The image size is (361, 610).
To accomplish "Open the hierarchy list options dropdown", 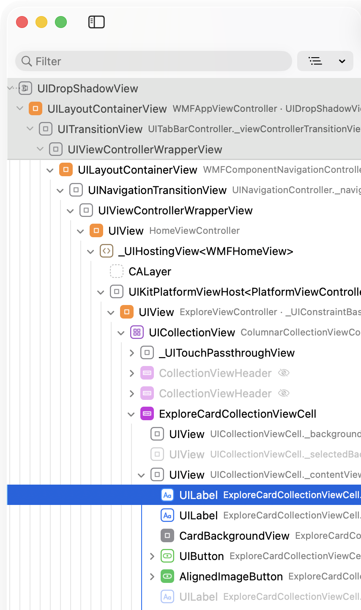I will pyautogui.click(x=325, y=61).
